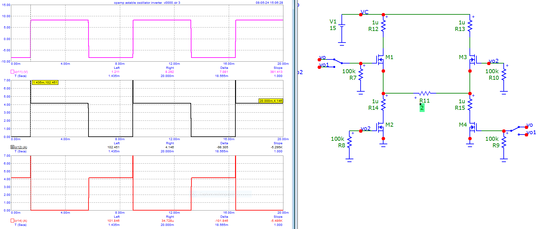Click the highlighted R11 value 2

pyautogui.click(x=422, y=108)
